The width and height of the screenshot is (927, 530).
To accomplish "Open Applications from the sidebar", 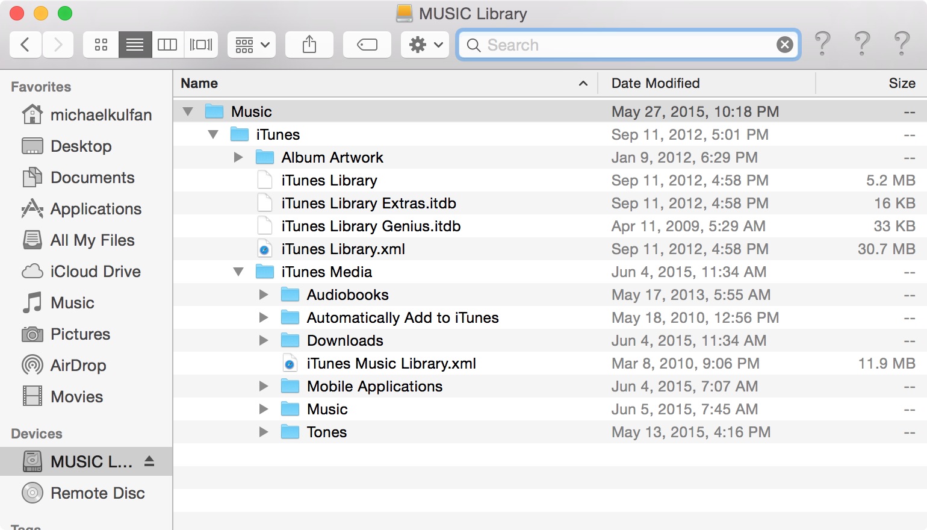I will [86, 209].
